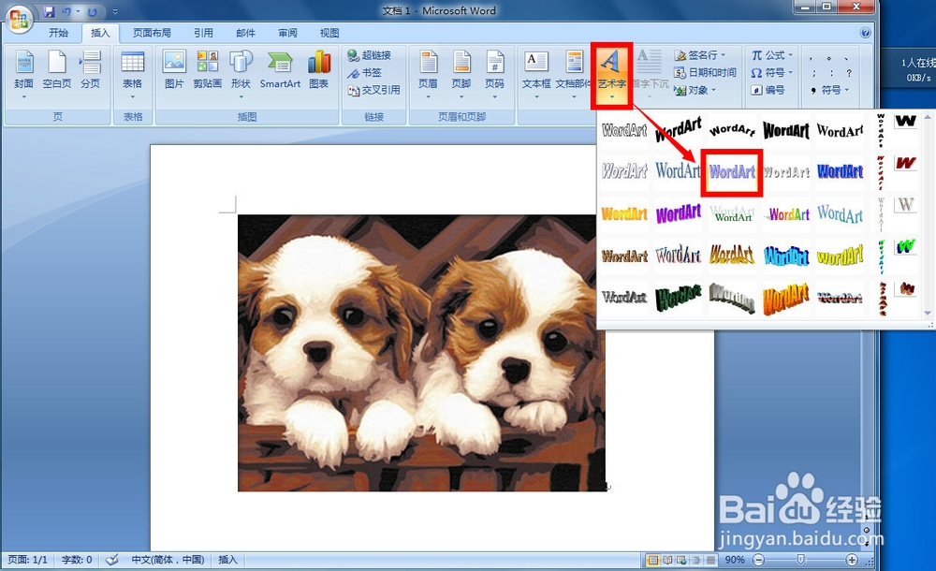Open the header (页眉) menu

point(428,74)
